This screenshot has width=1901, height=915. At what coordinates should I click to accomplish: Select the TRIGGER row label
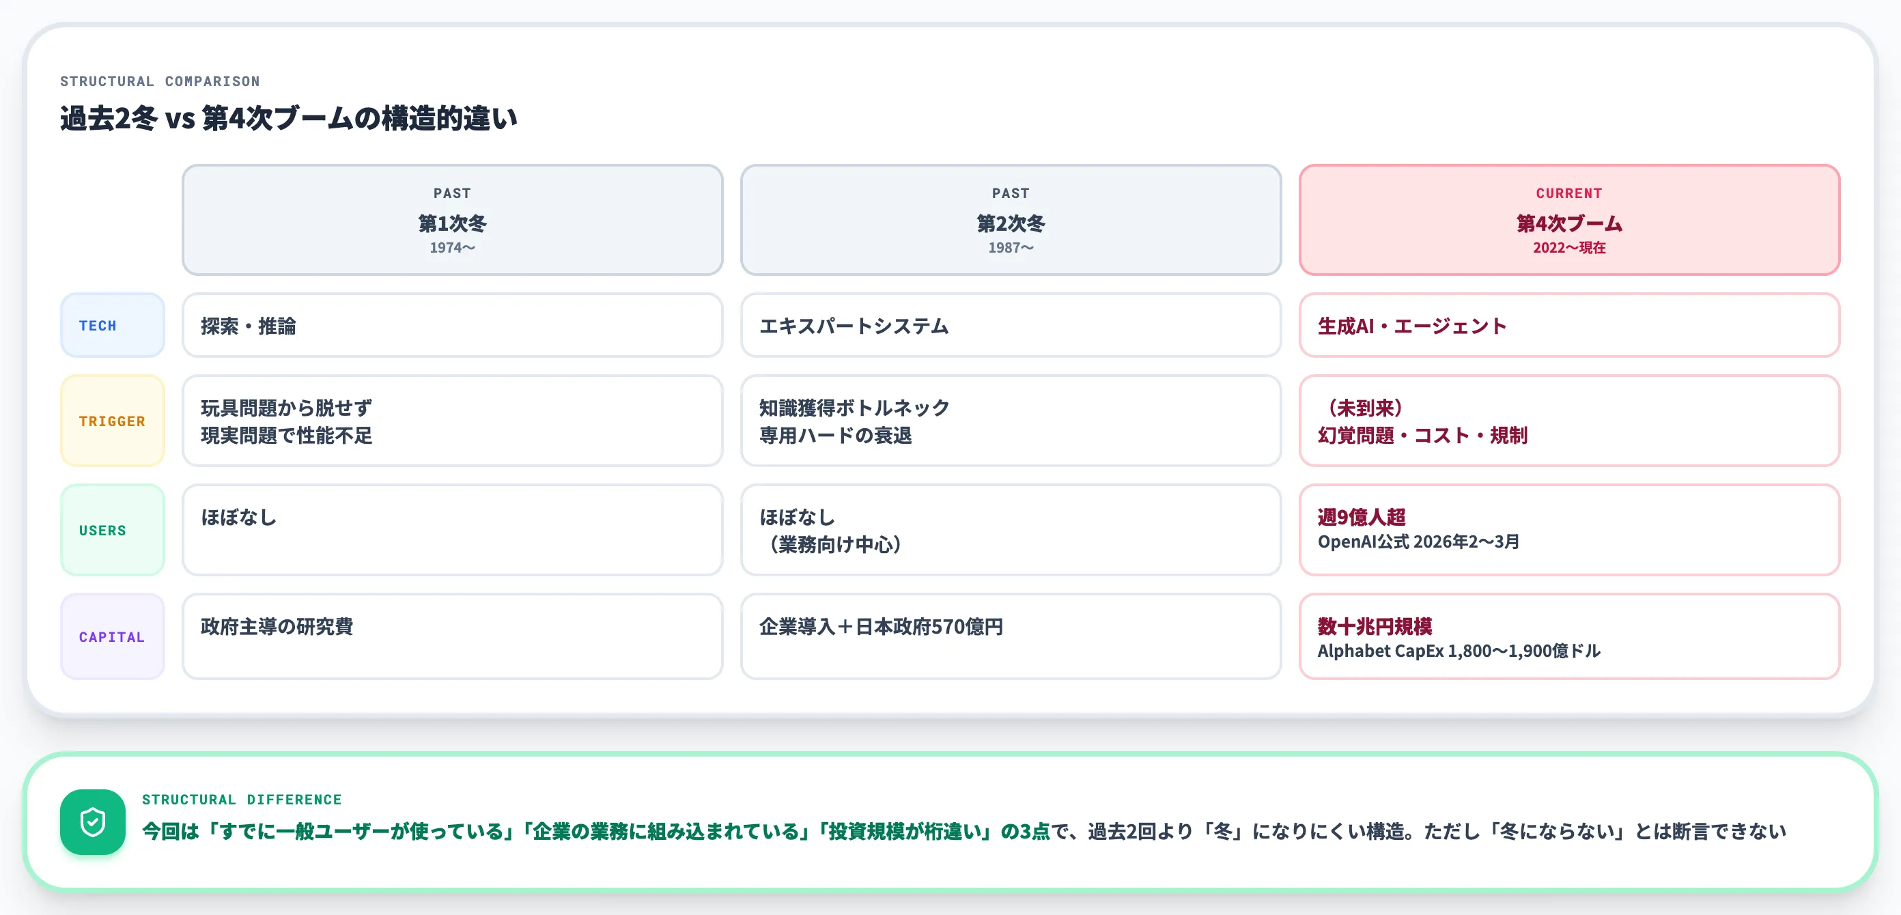point(112,421)
